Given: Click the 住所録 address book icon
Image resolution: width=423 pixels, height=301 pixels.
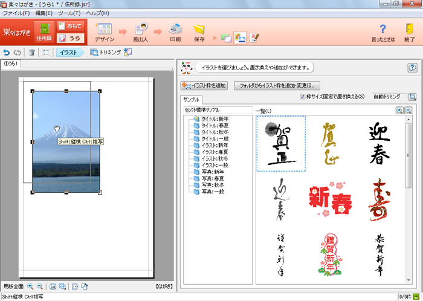Looking at the screenshot, I should tap(44, 31).
